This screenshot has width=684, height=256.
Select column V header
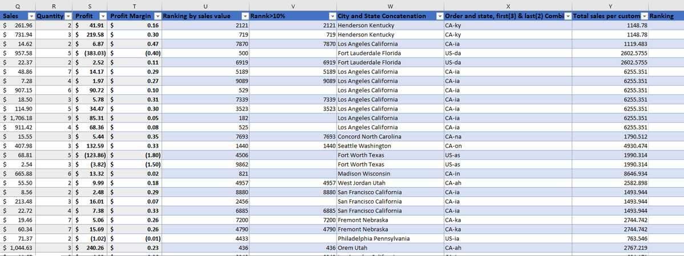[293, 6]
